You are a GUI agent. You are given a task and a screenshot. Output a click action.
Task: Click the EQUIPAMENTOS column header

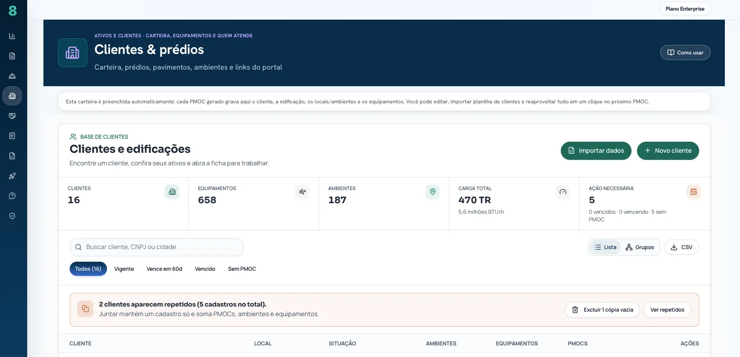(x=517, y=343)
